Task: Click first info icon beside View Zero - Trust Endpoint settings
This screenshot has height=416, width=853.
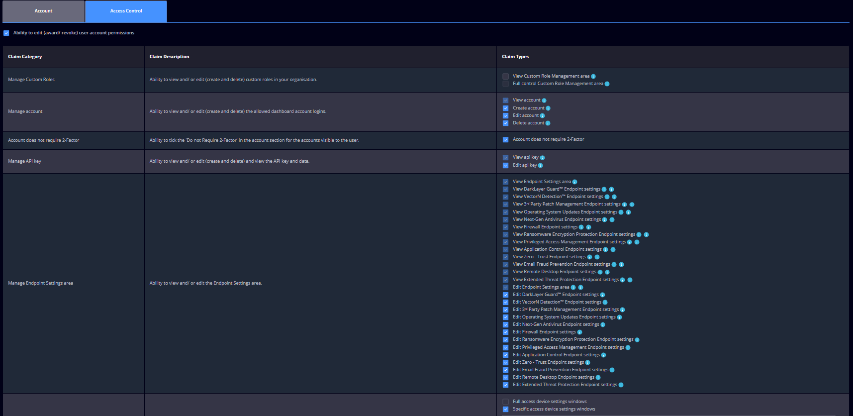Action: click(589, 257)
